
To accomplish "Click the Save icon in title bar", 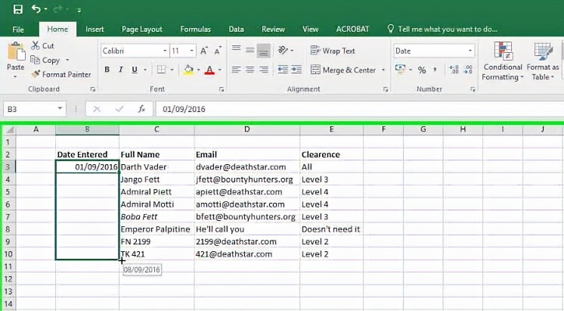I will point(17,9).
